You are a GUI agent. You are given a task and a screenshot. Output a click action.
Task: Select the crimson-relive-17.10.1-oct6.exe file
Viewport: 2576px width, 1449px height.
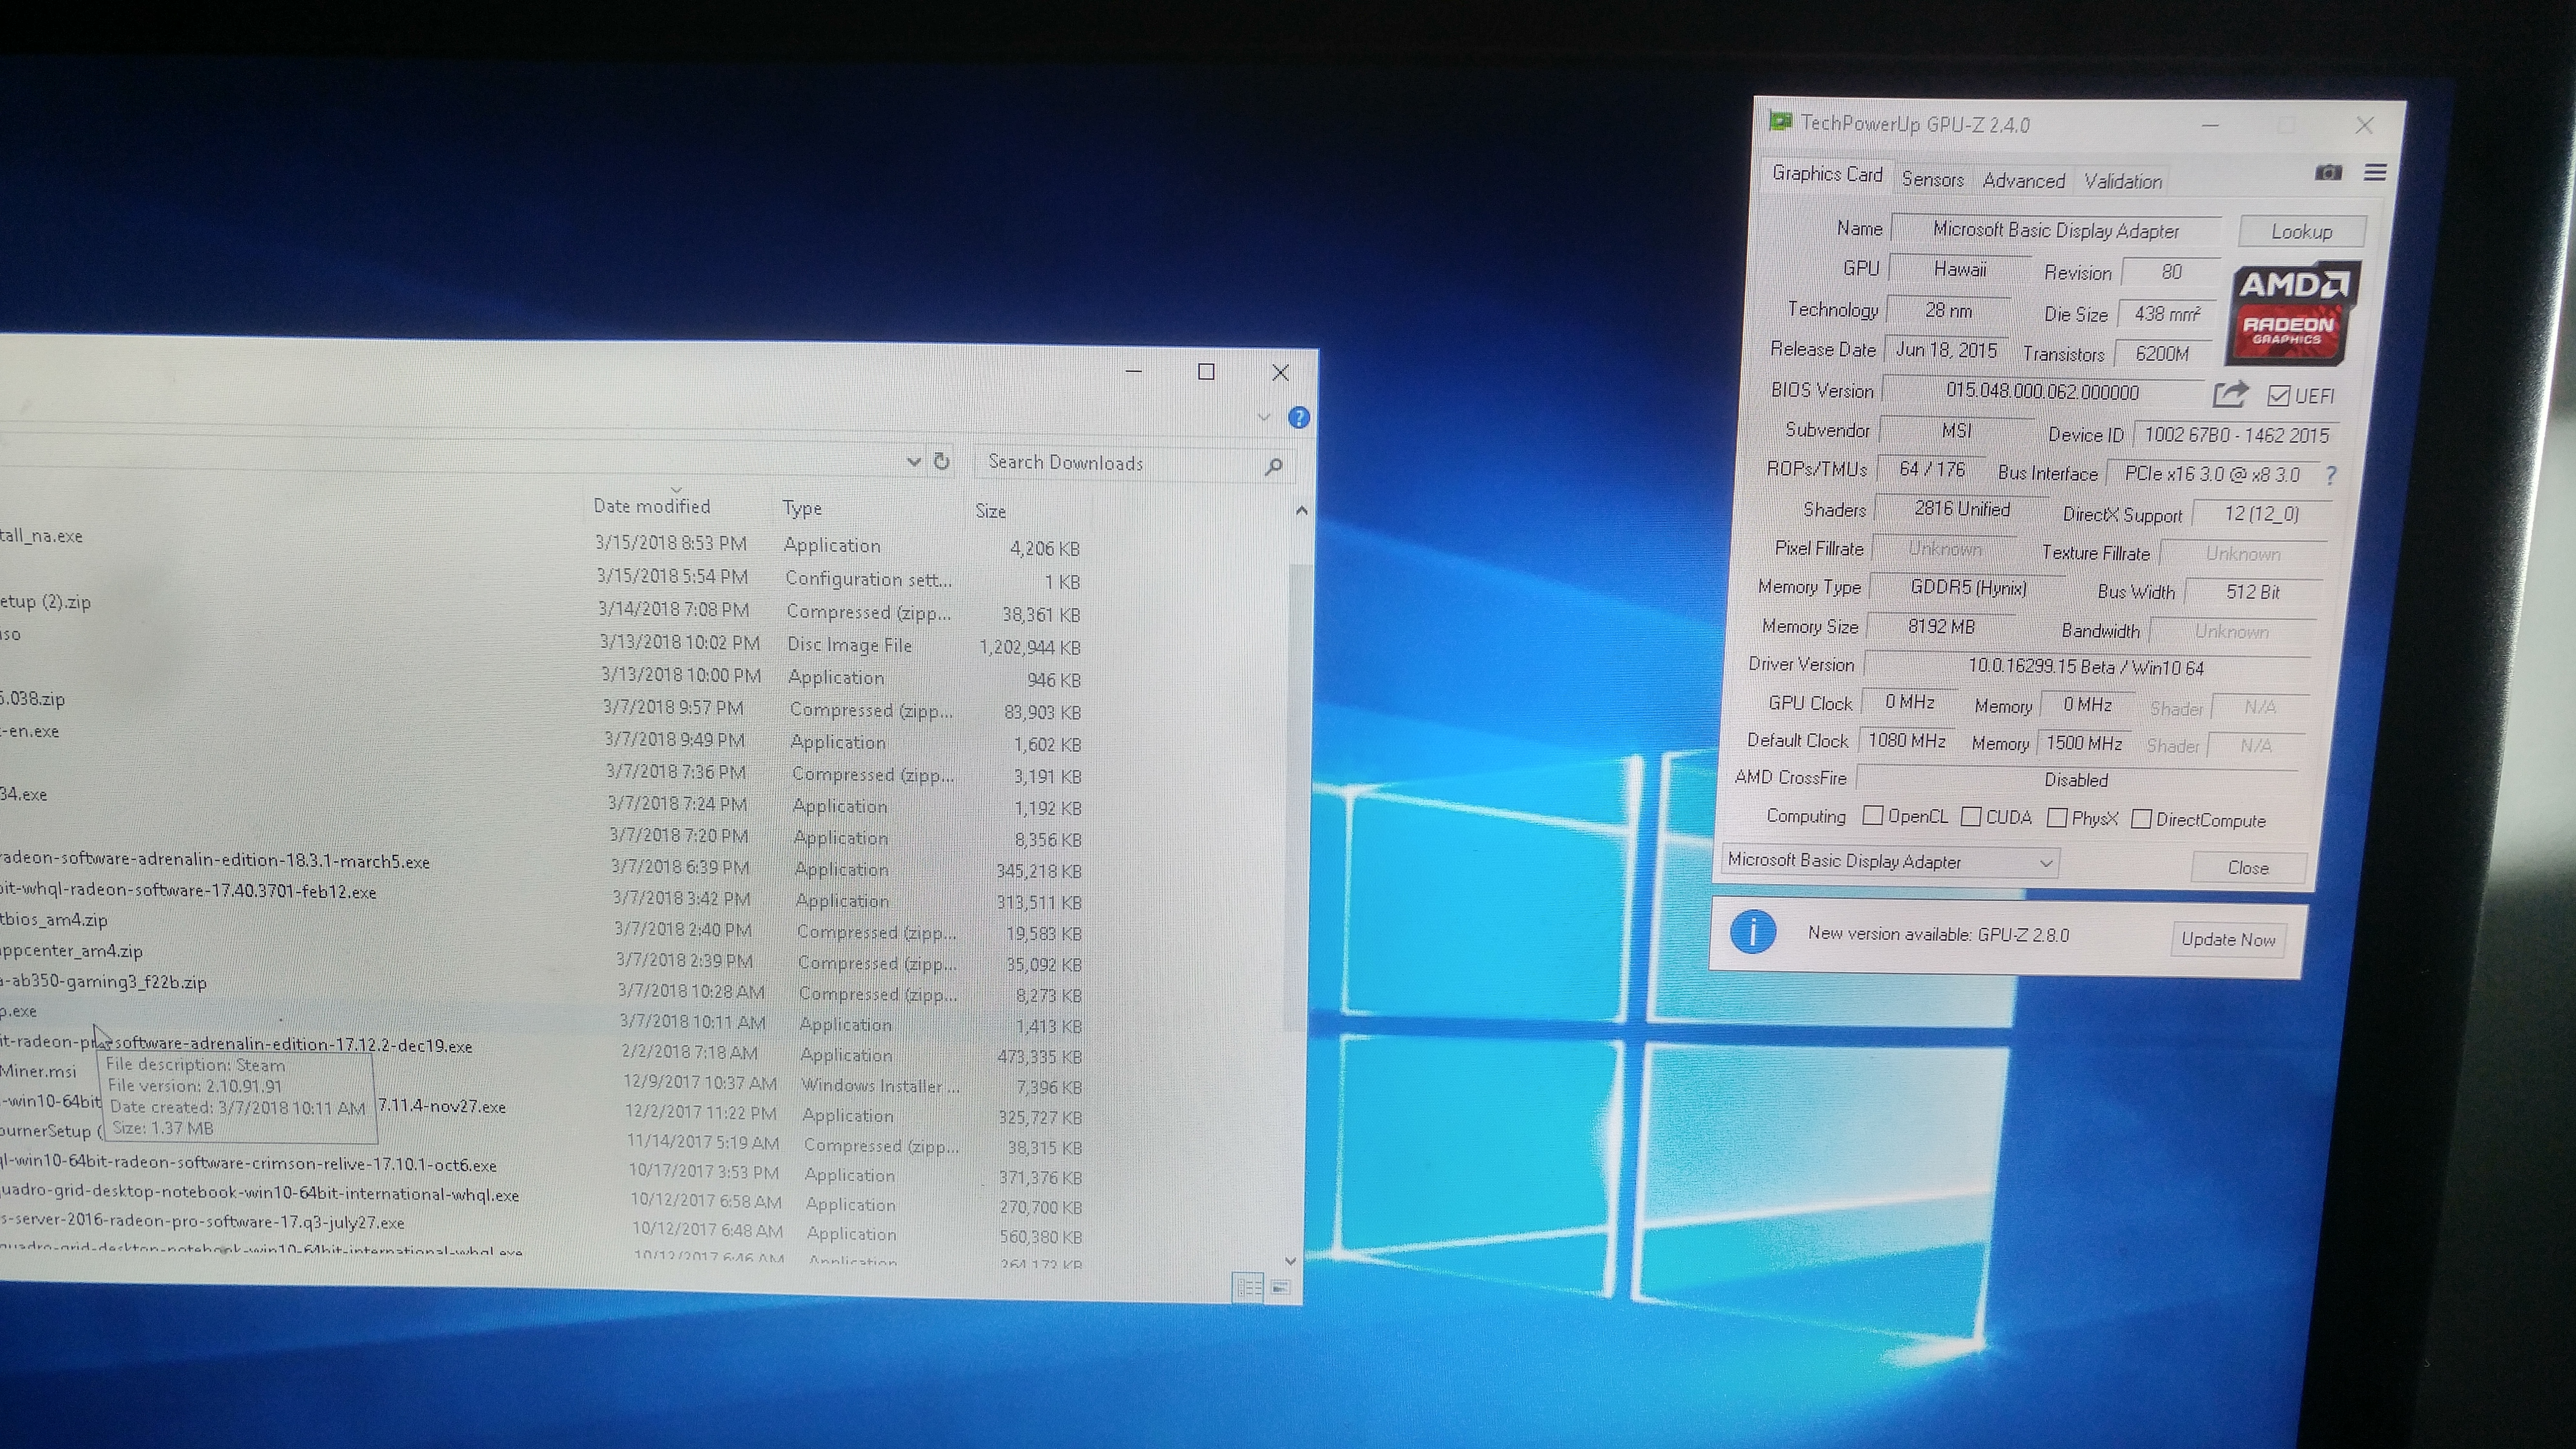(x=248, y=1164)
